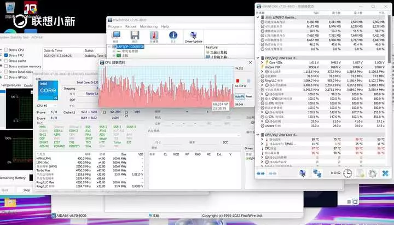Collapse the LAPTOP tree node in HWiNFO64
The image size is (394, 225).
pyautogui.click(x=109, y=47)
